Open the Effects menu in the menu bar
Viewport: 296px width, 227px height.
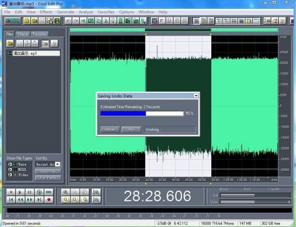point(46,12)
